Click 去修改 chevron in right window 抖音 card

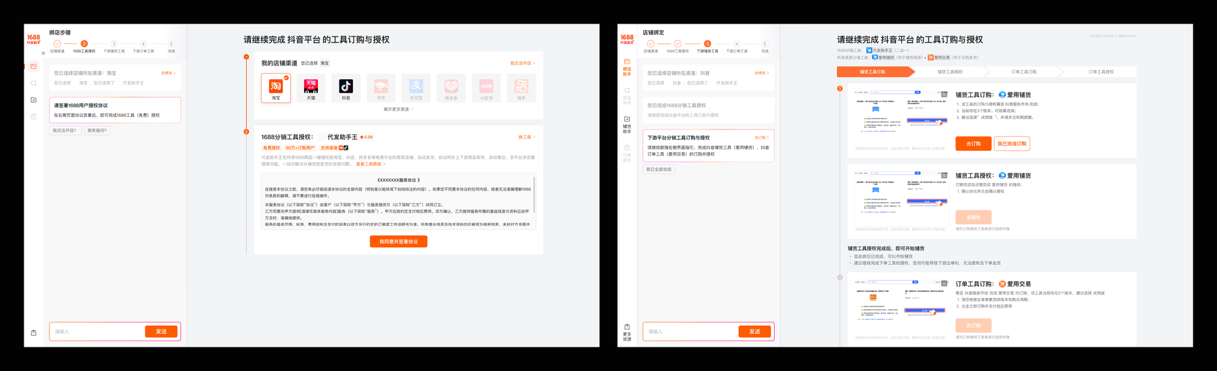coord(761,73)
